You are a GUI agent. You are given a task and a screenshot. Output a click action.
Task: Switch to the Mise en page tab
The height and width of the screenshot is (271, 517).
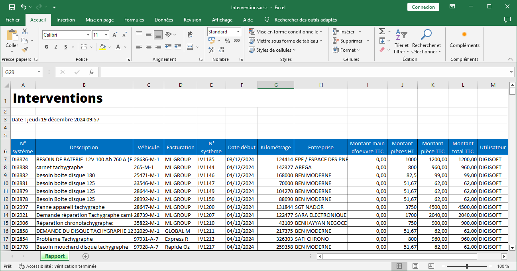click(x=100, y=20)
